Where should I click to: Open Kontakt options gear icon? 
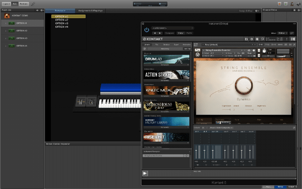252,39
